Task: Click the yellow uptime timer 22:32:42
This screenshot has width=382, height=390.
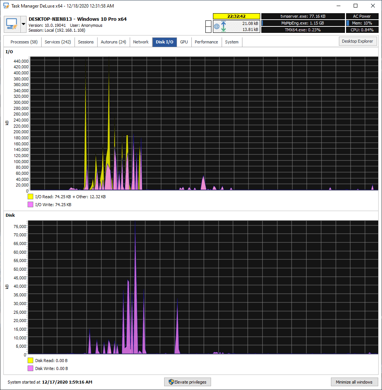Action: point(236,16)
